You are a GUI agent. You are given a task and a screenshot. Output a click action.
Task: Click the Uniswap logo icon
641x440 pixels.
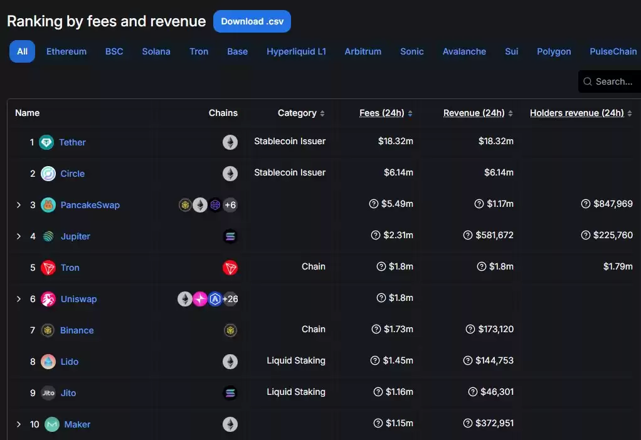tap(48, 299)
